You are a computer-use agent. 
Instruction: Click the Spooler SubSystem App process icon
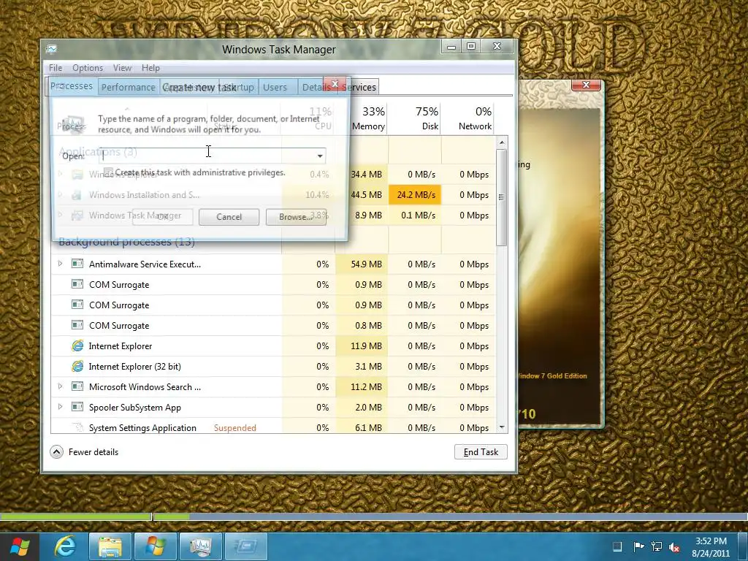[x=77, y=407]
